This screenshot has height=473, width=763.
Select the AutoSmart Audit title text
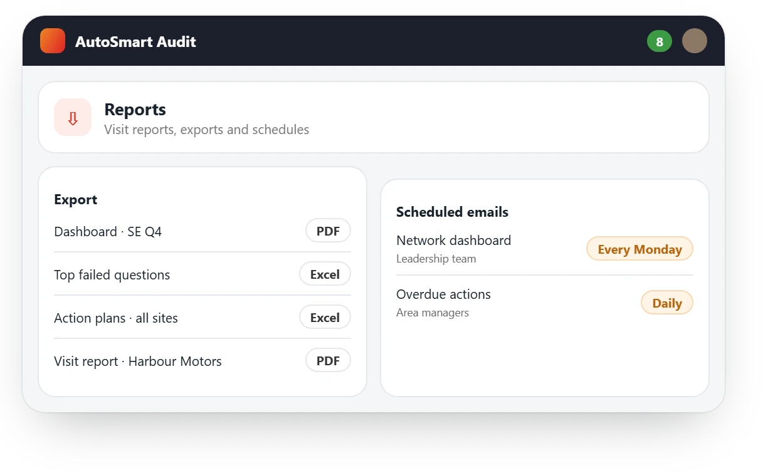[135, 42]
